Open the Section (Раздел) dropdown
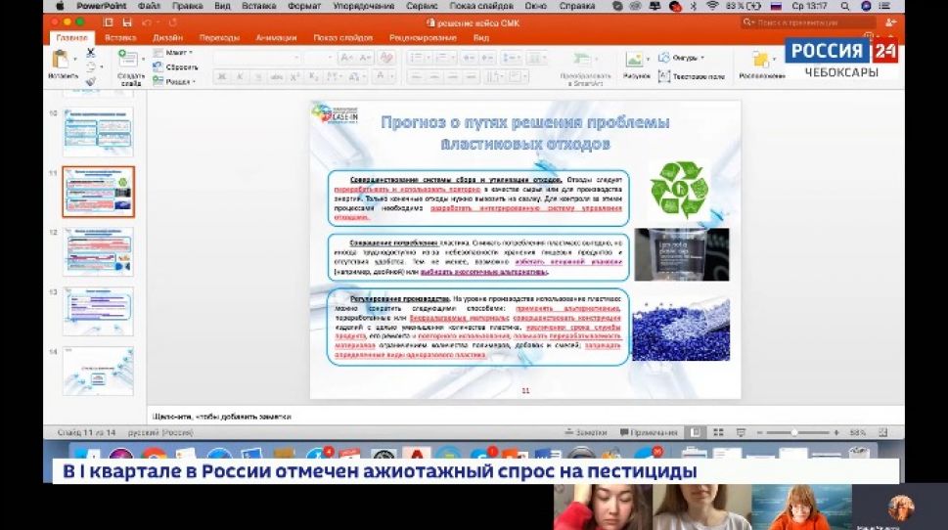Viewport: 948px width, 530px height. point(175,81)
